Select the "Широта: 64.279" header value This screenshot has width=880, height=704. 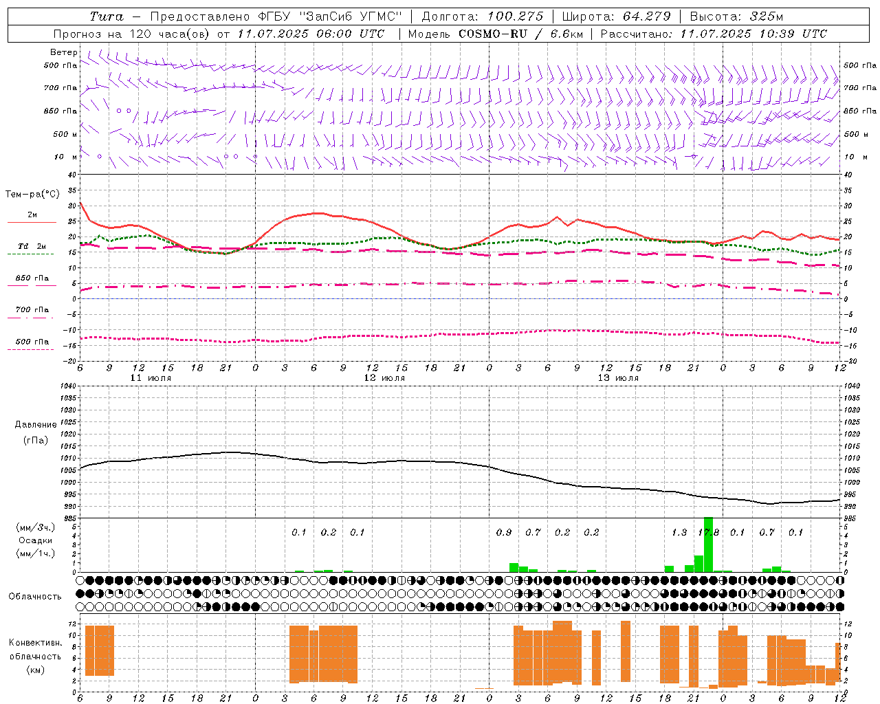coord(616,16)
